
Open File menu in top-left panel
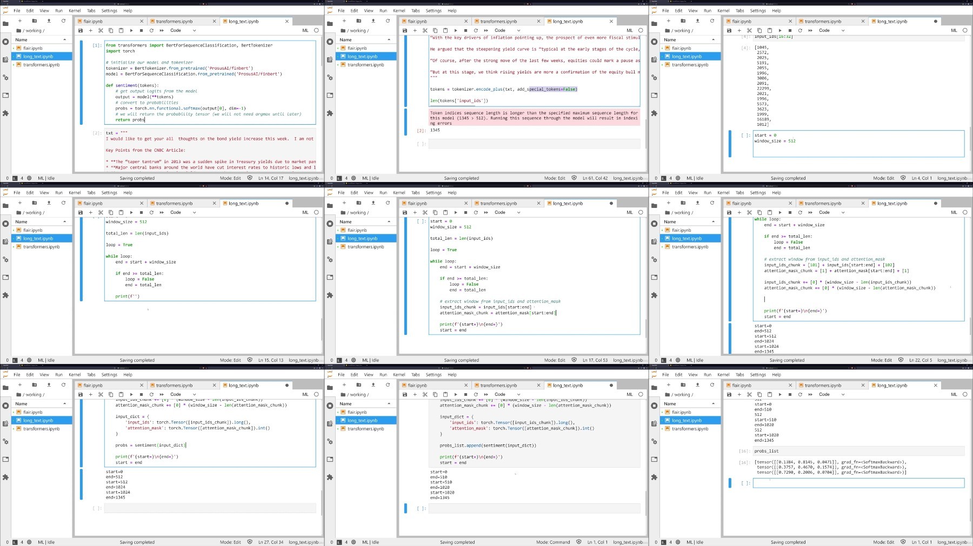tap(17, 10)
